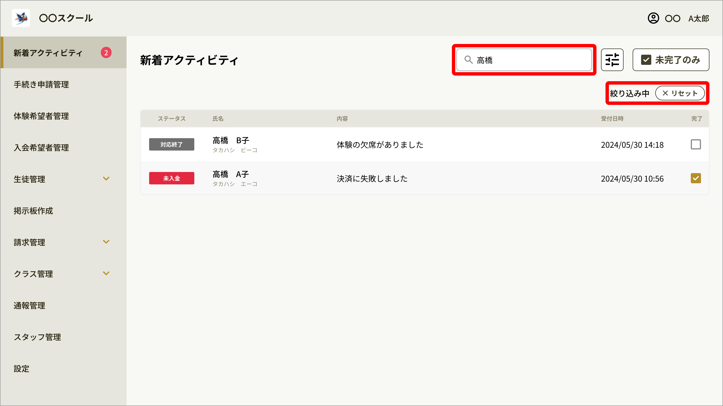Viewport: 723px width, 406px height.
Task: Expand the クラス管理 chevron
Action: click(x=106, y=273)
